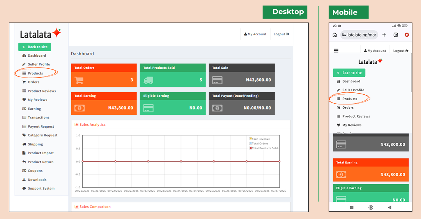Open Seller Profile in desktop sidebar
Viewport: 421px width, 219px height.
(x=36, y=64)
